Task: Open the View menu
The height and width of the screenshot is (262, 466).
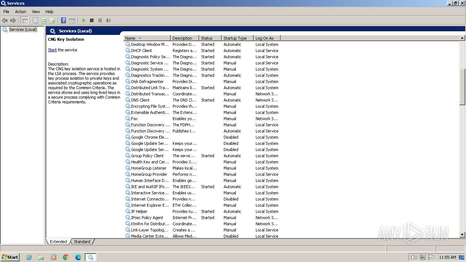Action: [x=36, y=12]
